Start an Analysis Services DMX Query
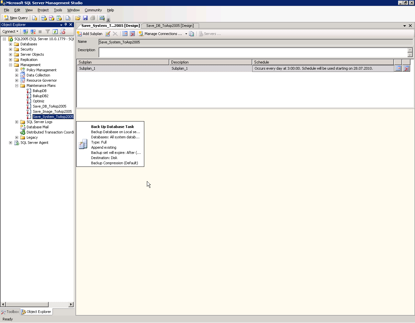This screenshot has height=323, width=415. tap(51, 18)
